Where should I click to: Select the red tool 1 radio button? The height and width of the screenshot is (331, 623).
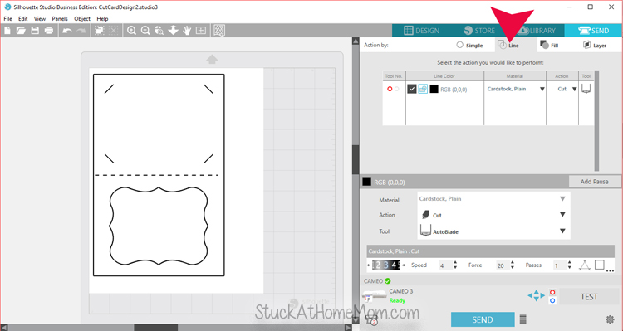click(390, 89)
